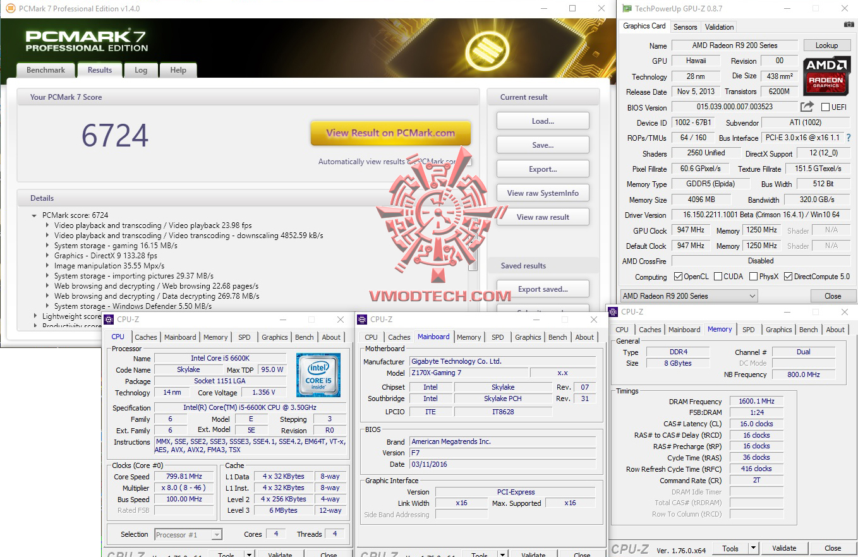Click the BIOS share/save icon in GPU-Z

pyautogui.click(x=807, y=107)
